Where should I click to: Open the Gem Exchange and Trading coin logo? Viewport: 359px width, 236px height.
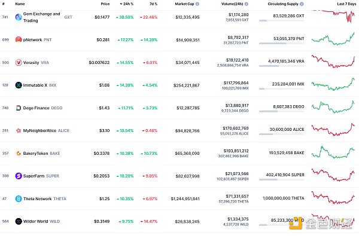click(x=19, y=17)
